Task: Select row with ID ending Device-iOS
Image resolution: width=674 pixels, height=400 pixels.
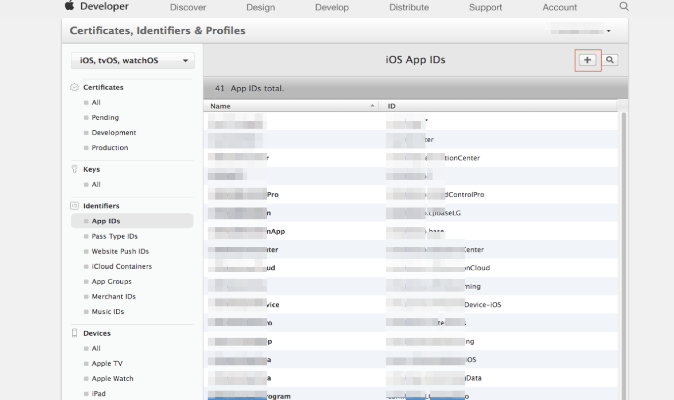Action: [410, 304]
